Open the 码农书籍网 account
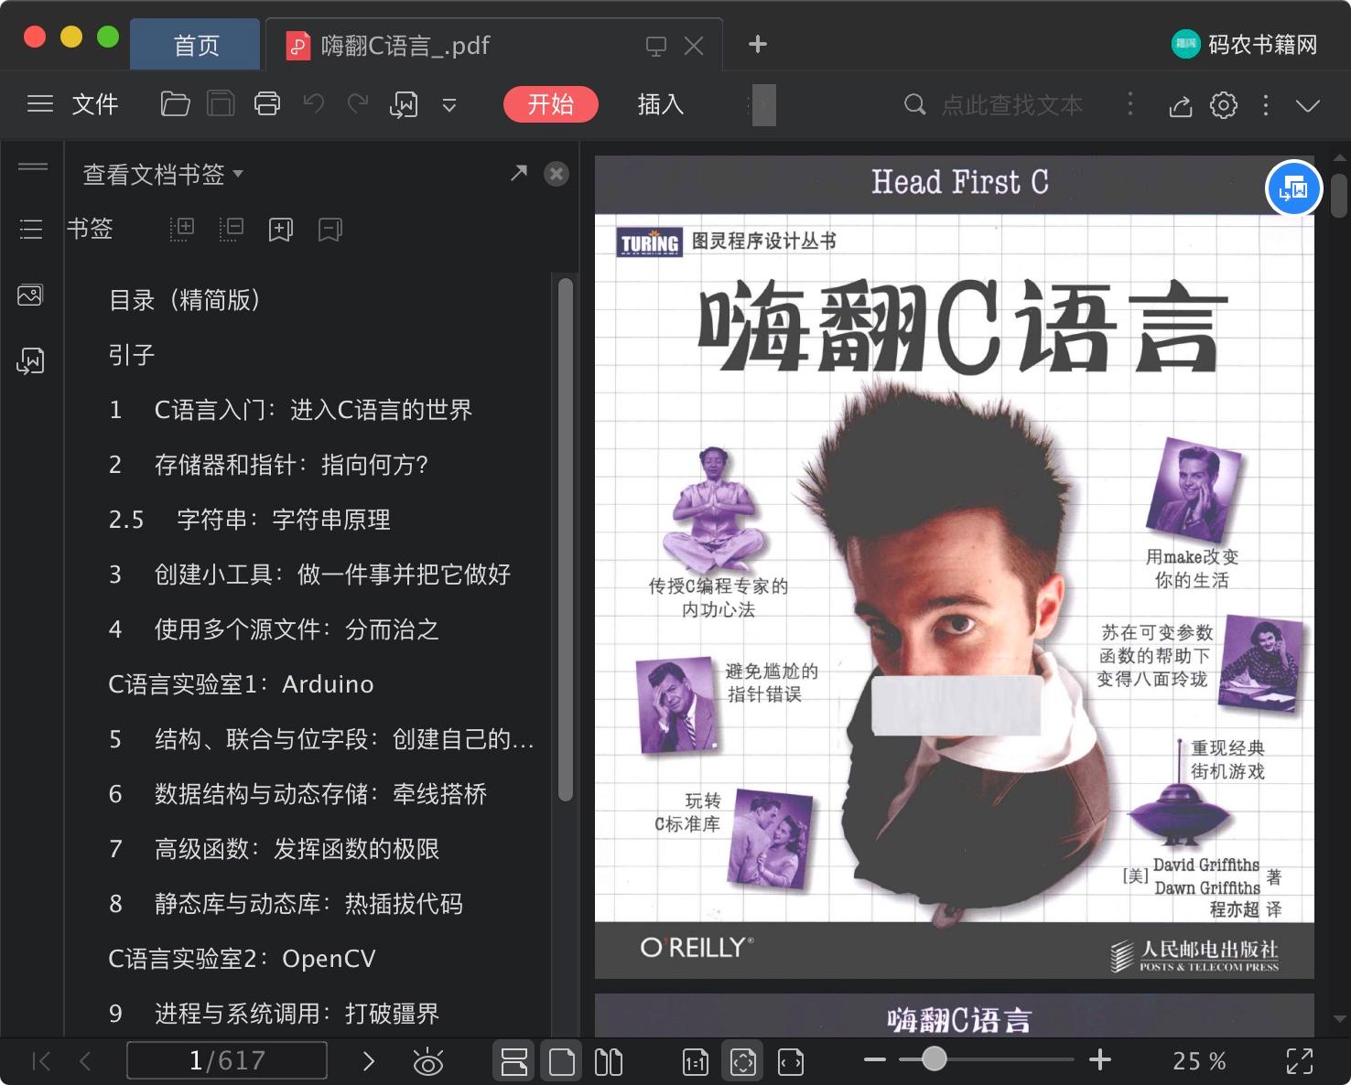The height and width of the screenshot is (1085, 1351). (x=1244, y=44)
